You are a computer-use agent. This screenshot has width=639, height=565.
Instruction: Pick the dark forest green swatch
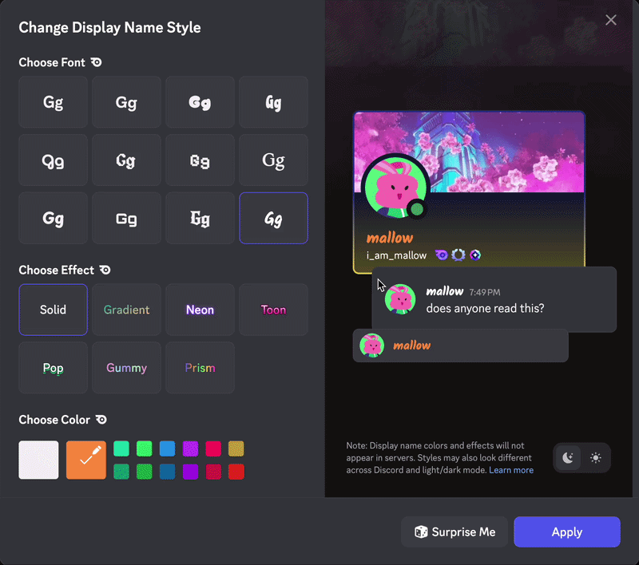145,472
